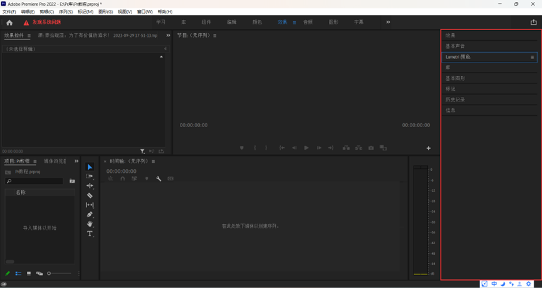542x288 pixels.
Task: Select the Pen tool
Action: tap(90, 214)
